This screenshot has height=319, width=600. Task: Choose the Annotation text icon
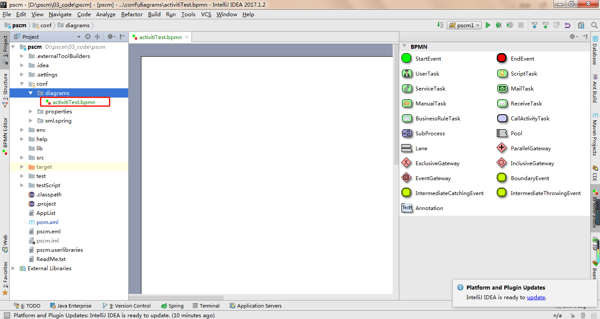point(407,208)
